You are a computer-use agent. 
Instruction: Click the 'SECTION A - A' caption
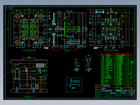click(x=69, y=50)
